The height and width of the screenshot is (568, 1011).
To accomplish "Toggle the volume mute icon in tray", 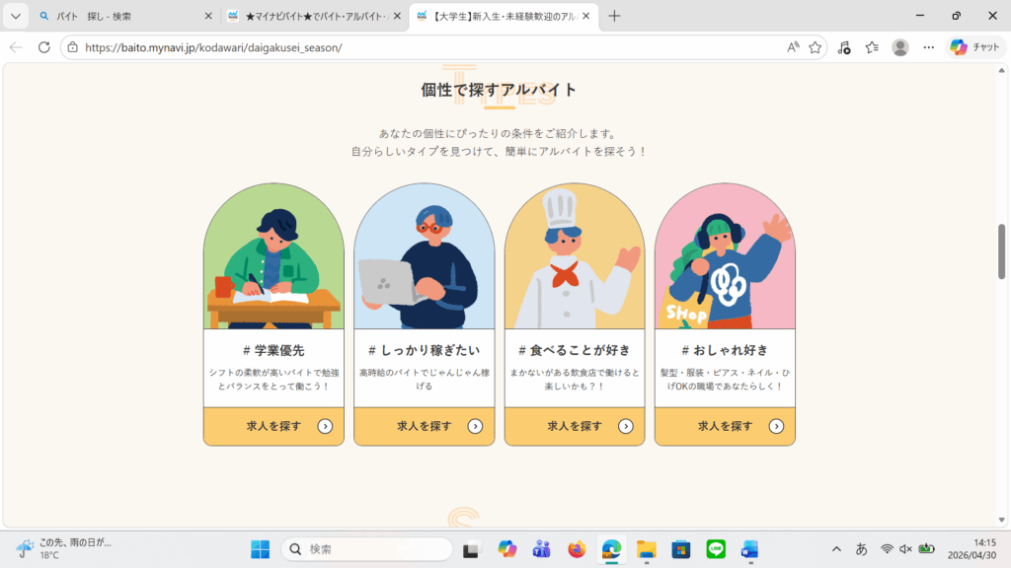I will tap(906, 548).
